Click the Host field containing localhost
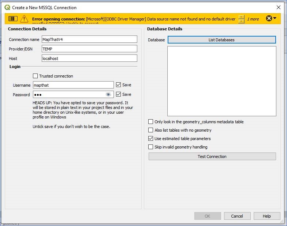This screenshot has height=226, width=287. [89, 59]
